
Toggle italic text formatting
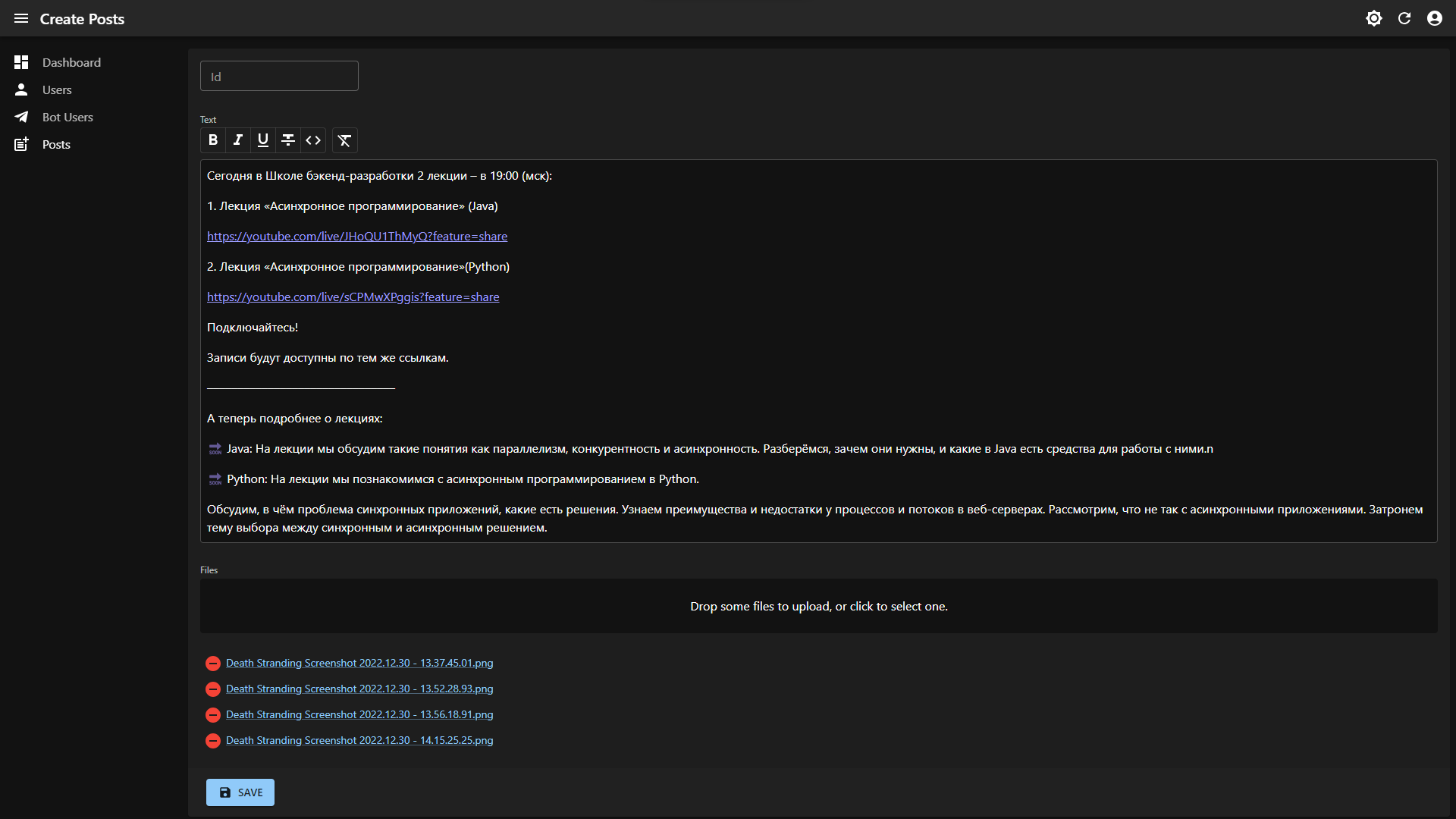click(x=238, y=140)
